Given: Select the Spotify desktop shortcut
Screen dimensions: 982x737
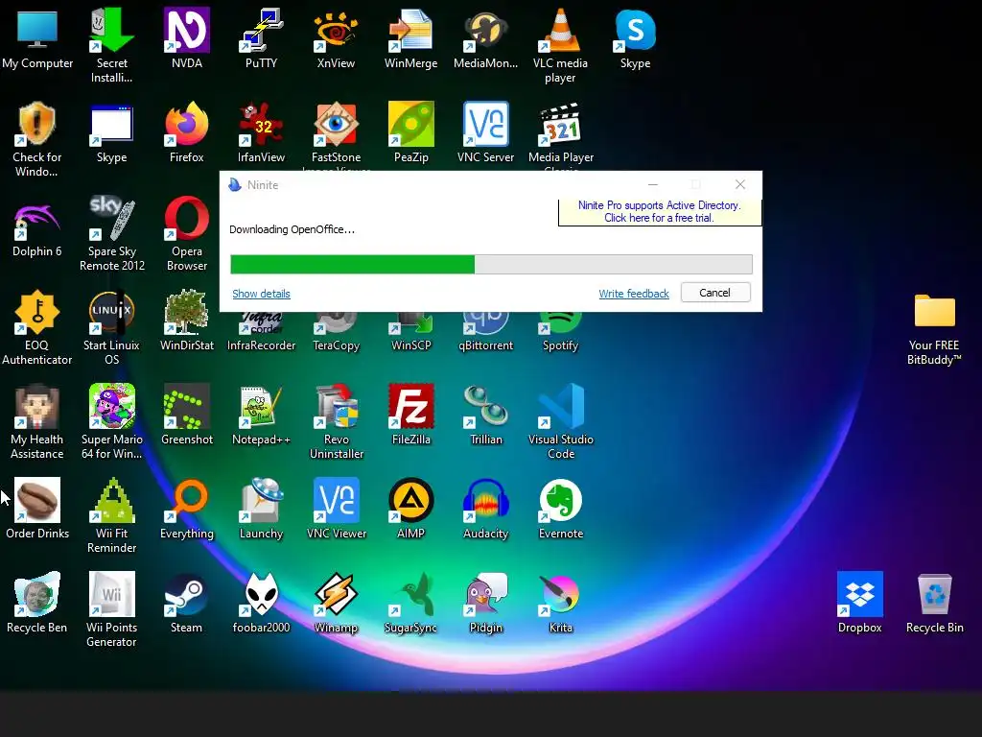Looking at the screenshot, I should tap(560, 322).
